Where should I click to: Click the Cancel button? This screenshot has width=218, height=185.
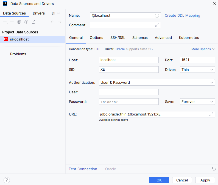pyautogui.click(x=182, y=180)
